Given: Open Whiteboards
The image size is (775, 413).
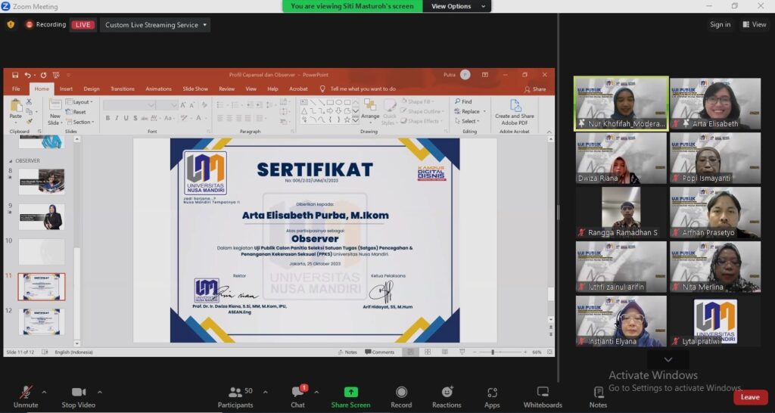Looking at the screenshot, I should (x=543, y=397).
